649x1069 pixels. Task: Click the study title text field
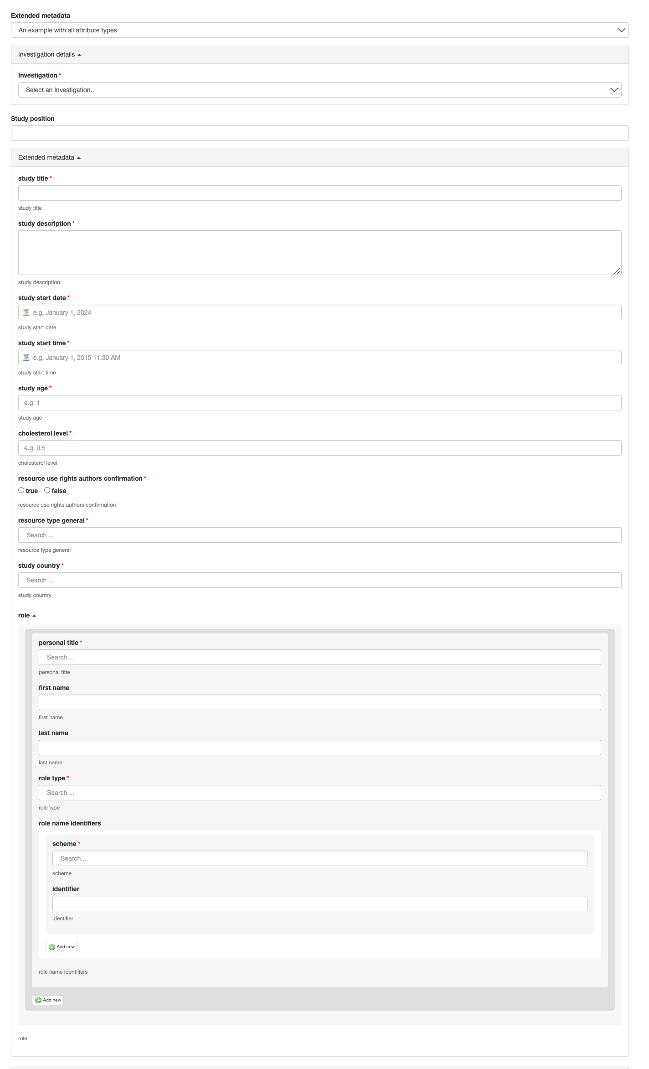pos(319,193)
